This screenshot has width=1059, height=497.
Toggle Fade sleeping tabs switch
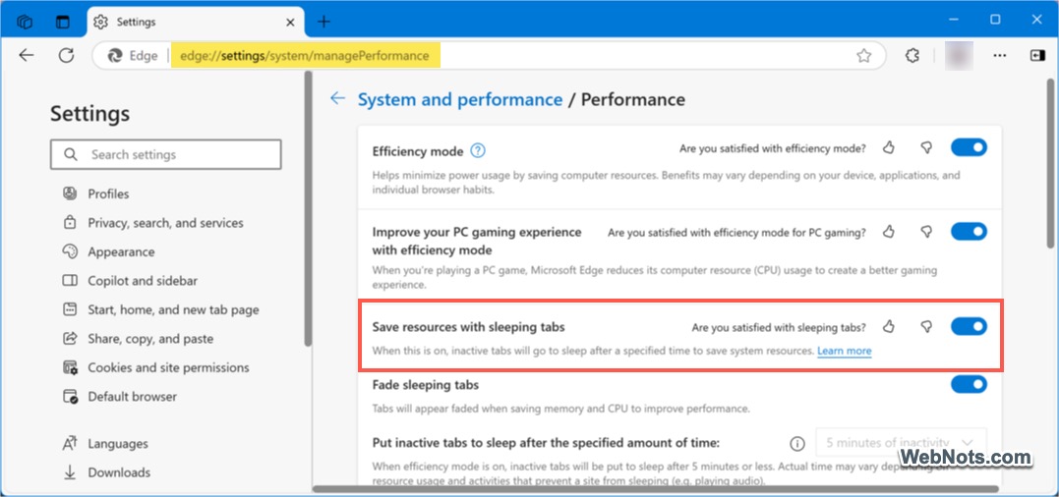[969, 384]
